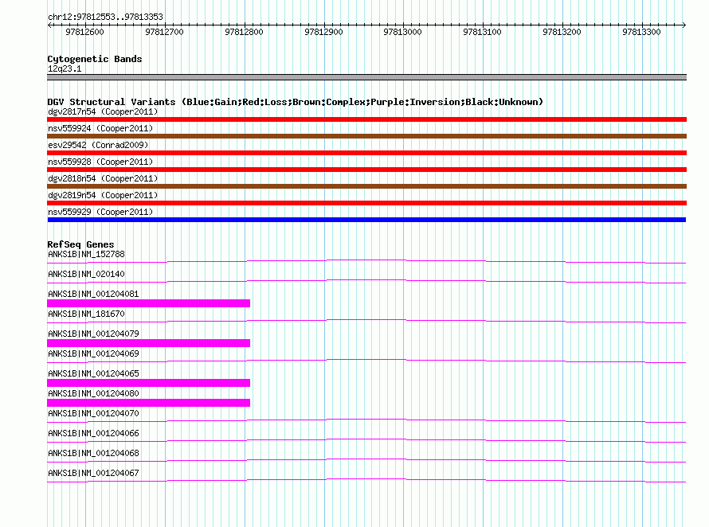This screenshot has height=527, width=709.
Task: Select transcript ANKS1B|NM_152788
Action: (x=86, y=254)
